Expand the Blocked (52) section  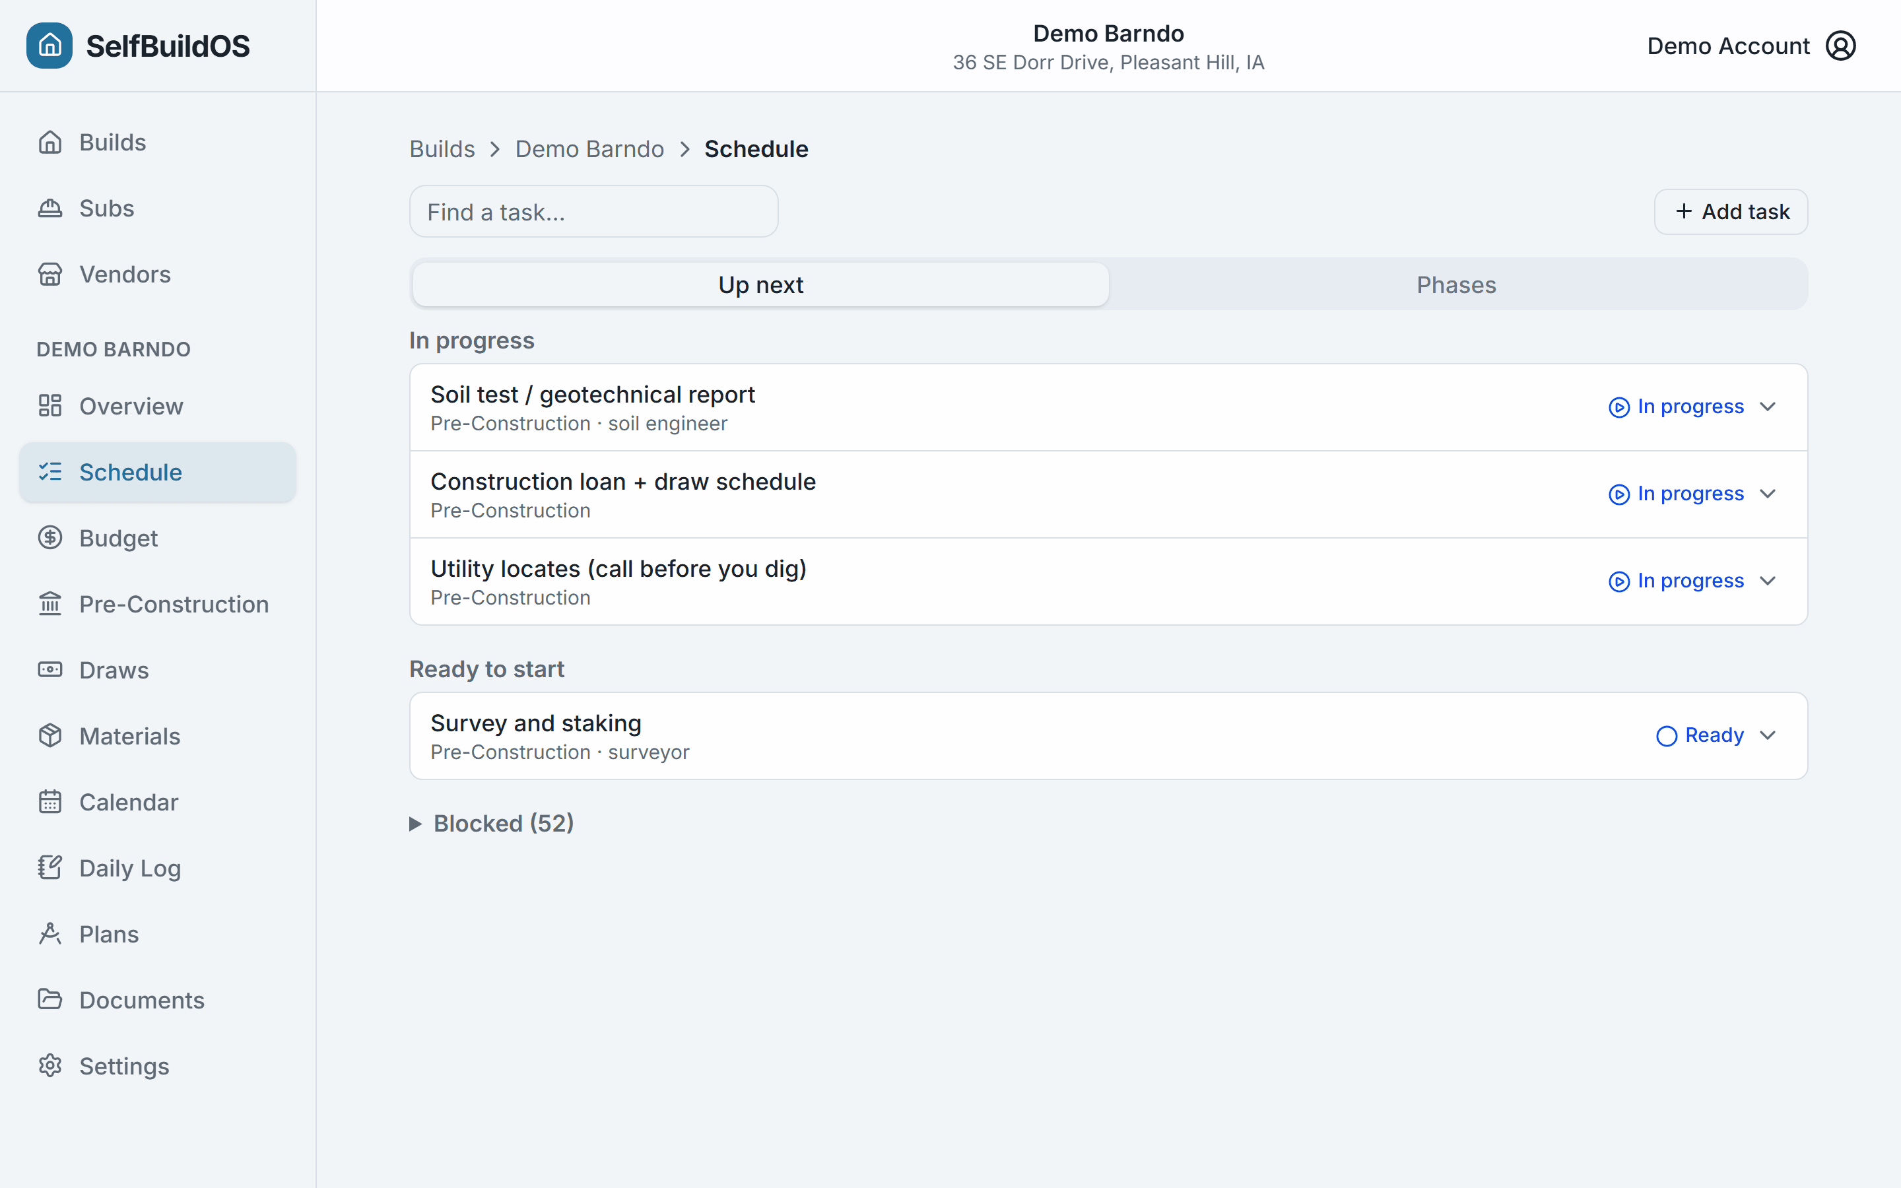pyautogui.click(x=492, y=824)
